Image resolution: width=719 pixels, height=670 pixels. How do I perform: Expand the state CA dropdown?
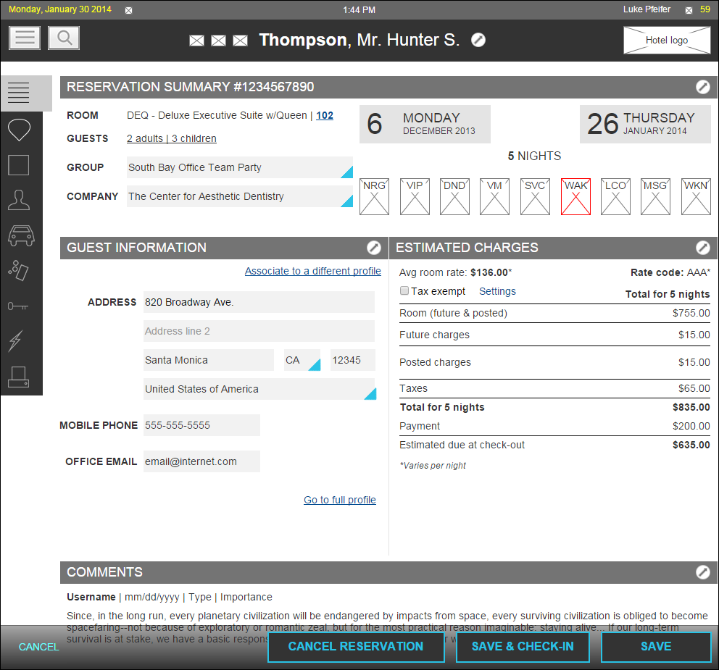(x=313, y=364)
